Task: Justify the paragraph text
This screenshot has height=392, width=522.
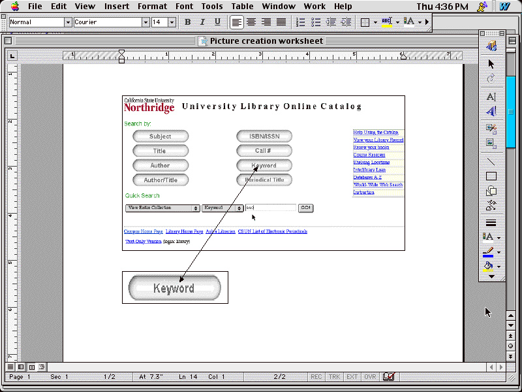Action: [x=281, y=22]
